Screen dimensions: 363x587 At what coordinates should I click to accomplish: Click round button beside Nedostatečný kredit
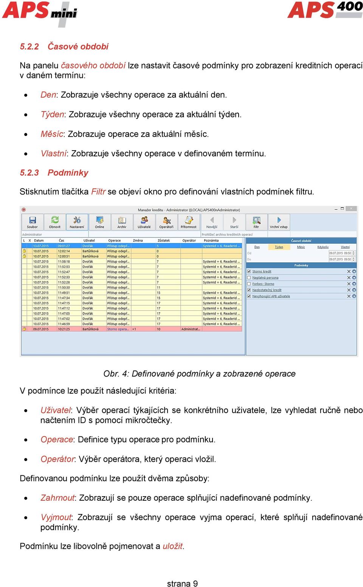pyautogui.click(x=354, y=290)
